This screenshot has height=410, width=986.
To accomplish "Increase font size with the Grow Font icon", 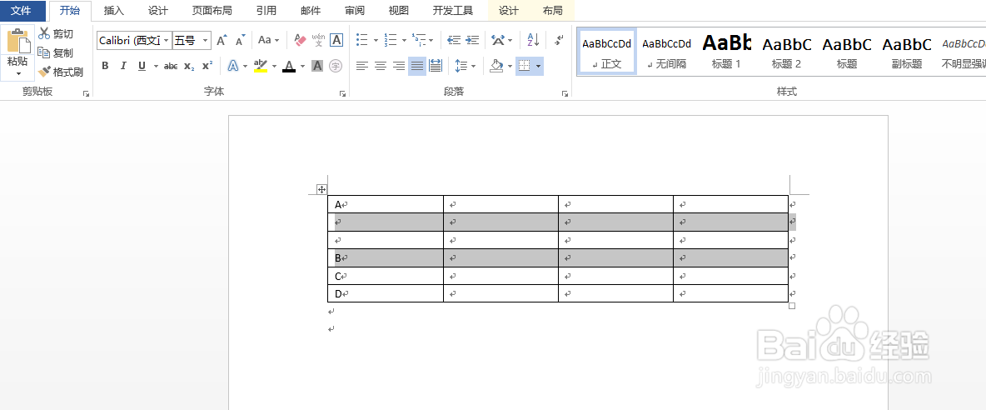I will 221,40.
